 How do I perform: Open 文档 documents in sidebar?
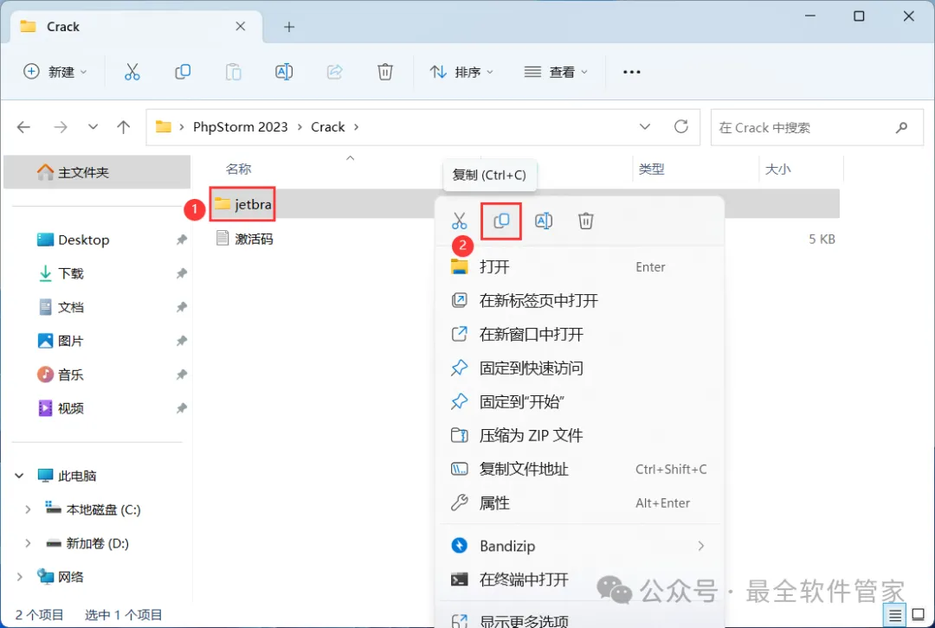click(x=61, y=307)
